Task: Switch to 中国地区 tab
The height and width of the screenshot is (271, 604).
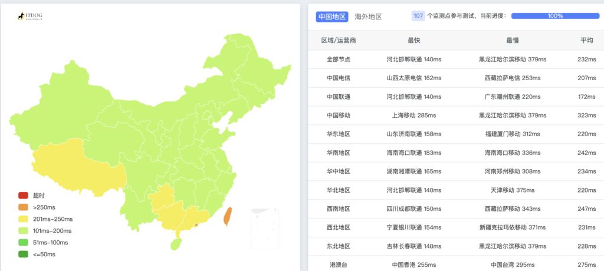Action: [332, 16]
